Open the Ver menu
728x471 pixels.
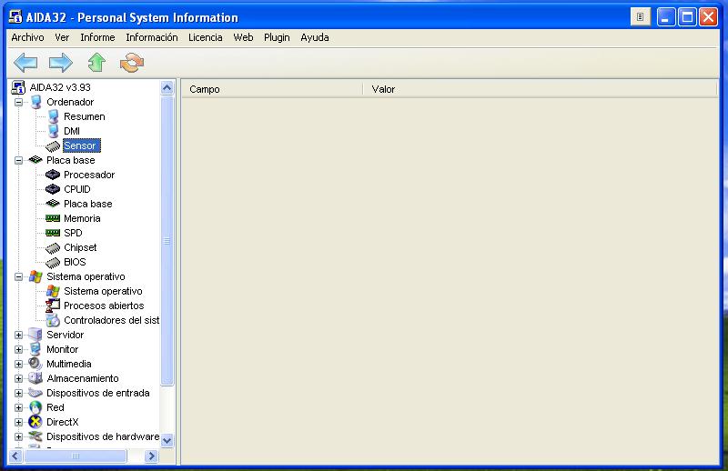pos(62,37)
